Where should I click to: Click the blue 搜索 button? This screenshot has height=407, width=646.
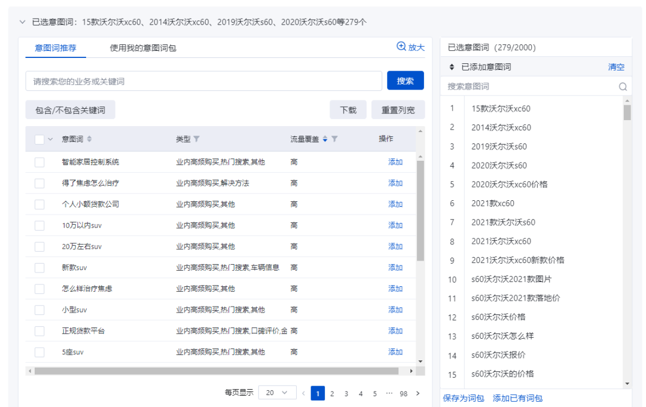[406, 81]
